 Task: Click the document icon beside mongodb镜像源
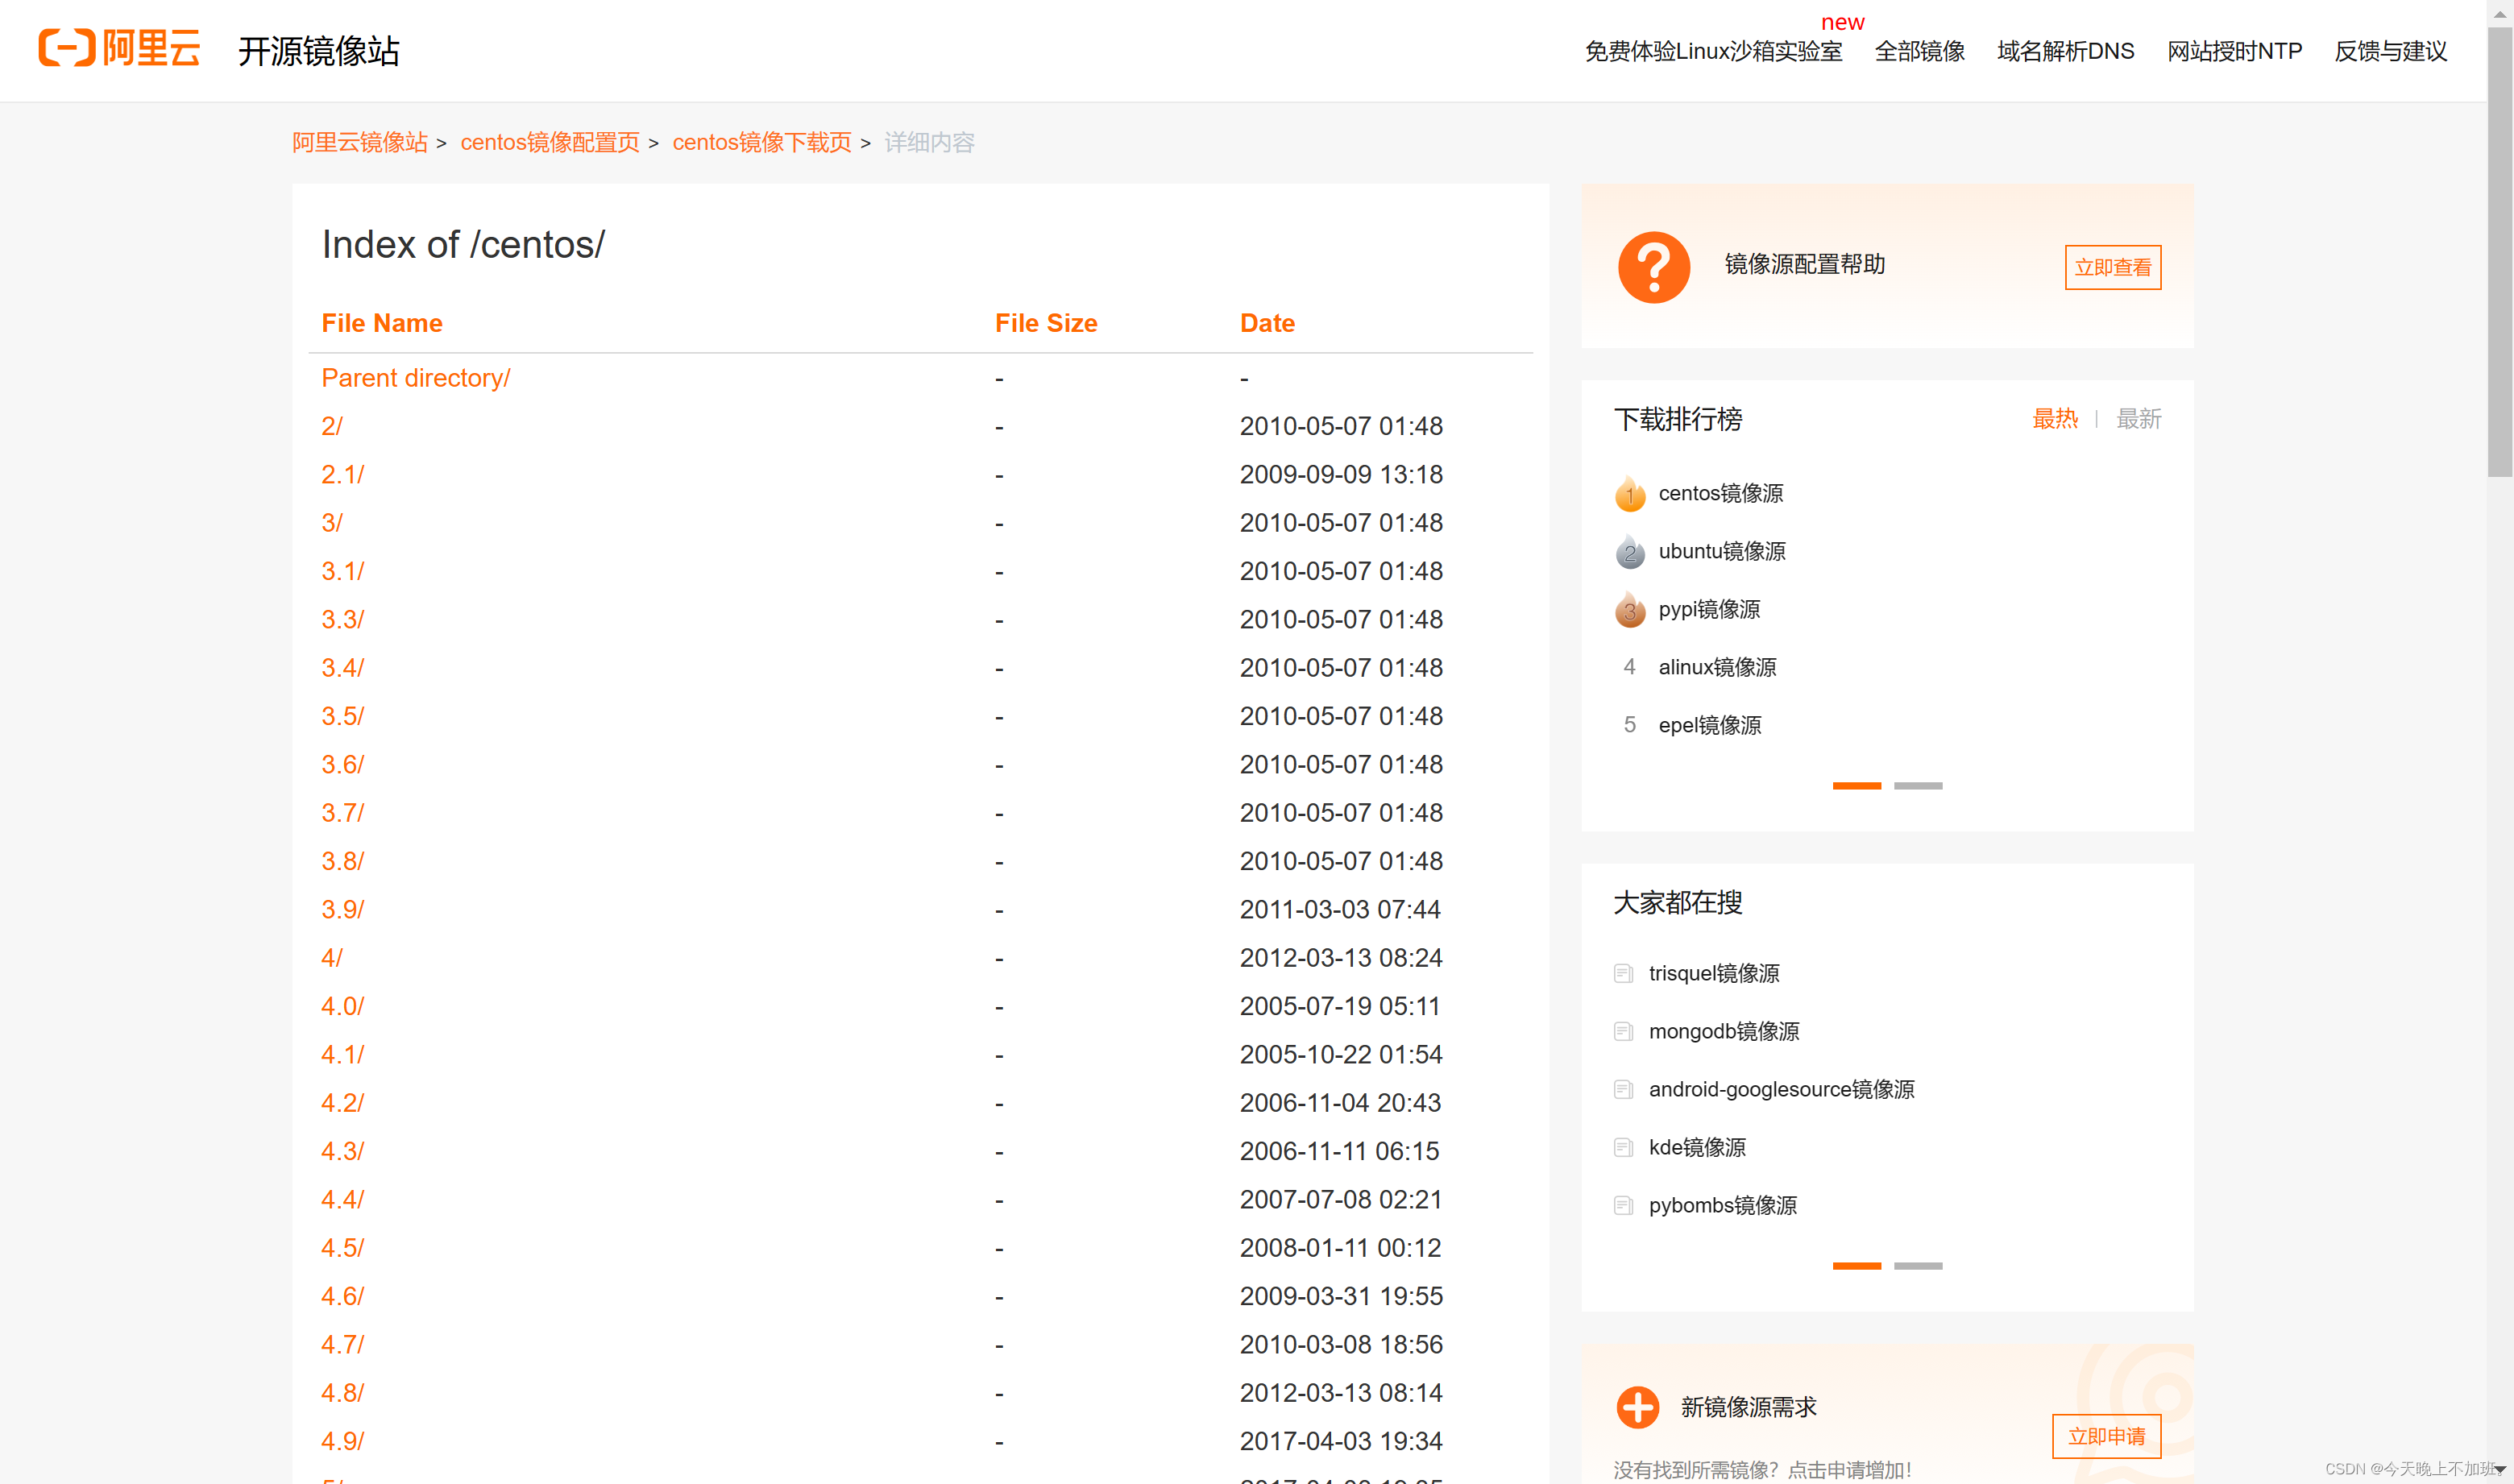click(1623, 1031)
